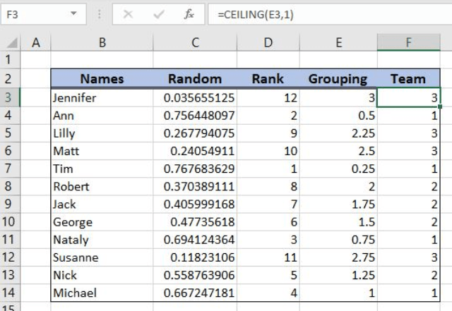Select the Michael cell

(x=102, y=293)
